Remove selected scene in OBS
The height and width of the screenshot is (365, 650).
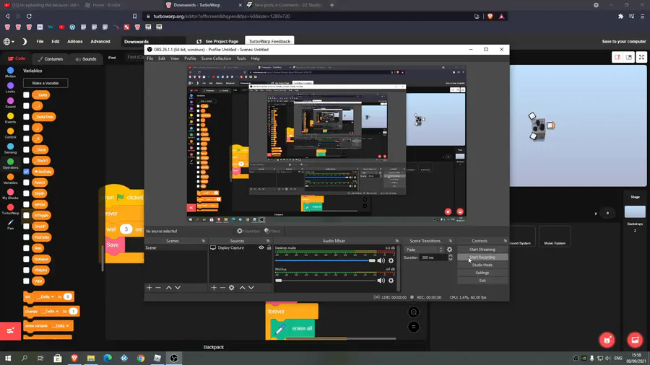pos(158,288)
